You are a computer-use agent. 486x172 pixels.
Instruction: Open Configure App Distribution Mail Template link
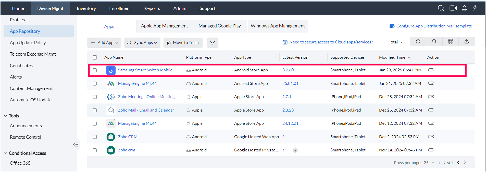pos(434,26)
